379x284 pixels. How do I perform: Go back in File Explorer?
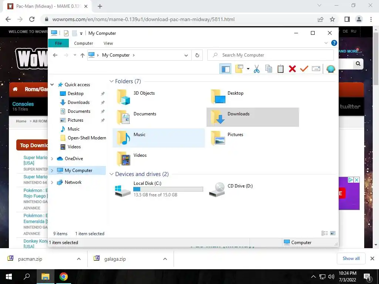55,55
